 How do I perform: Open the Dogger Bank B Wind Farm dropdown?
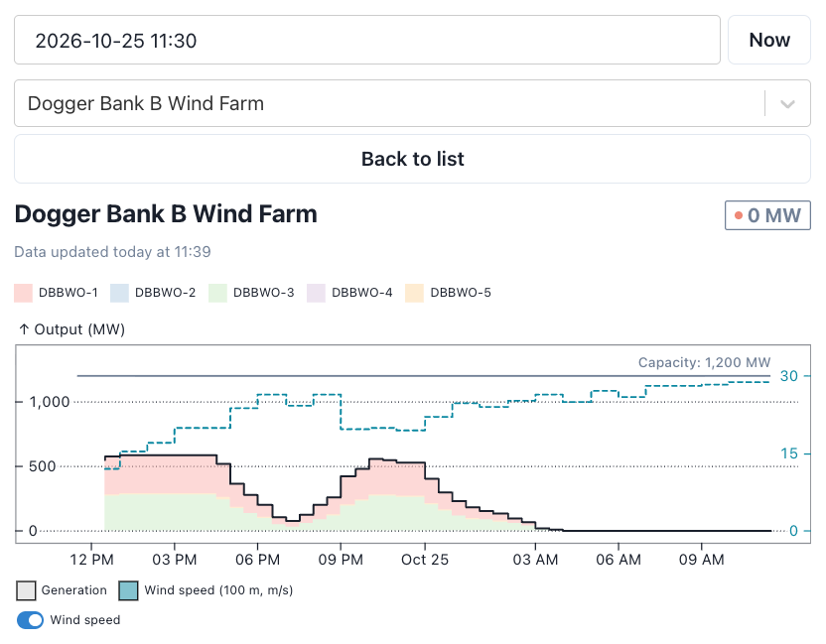[x=412, y=103]
